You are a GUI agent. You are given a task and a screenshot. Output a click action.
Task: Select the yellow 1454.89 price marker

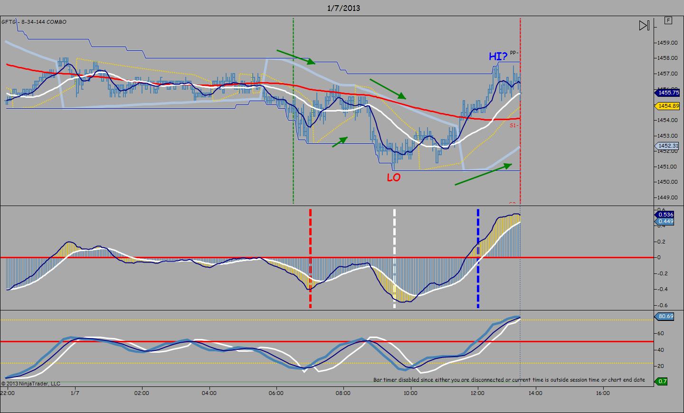(668, 106)
